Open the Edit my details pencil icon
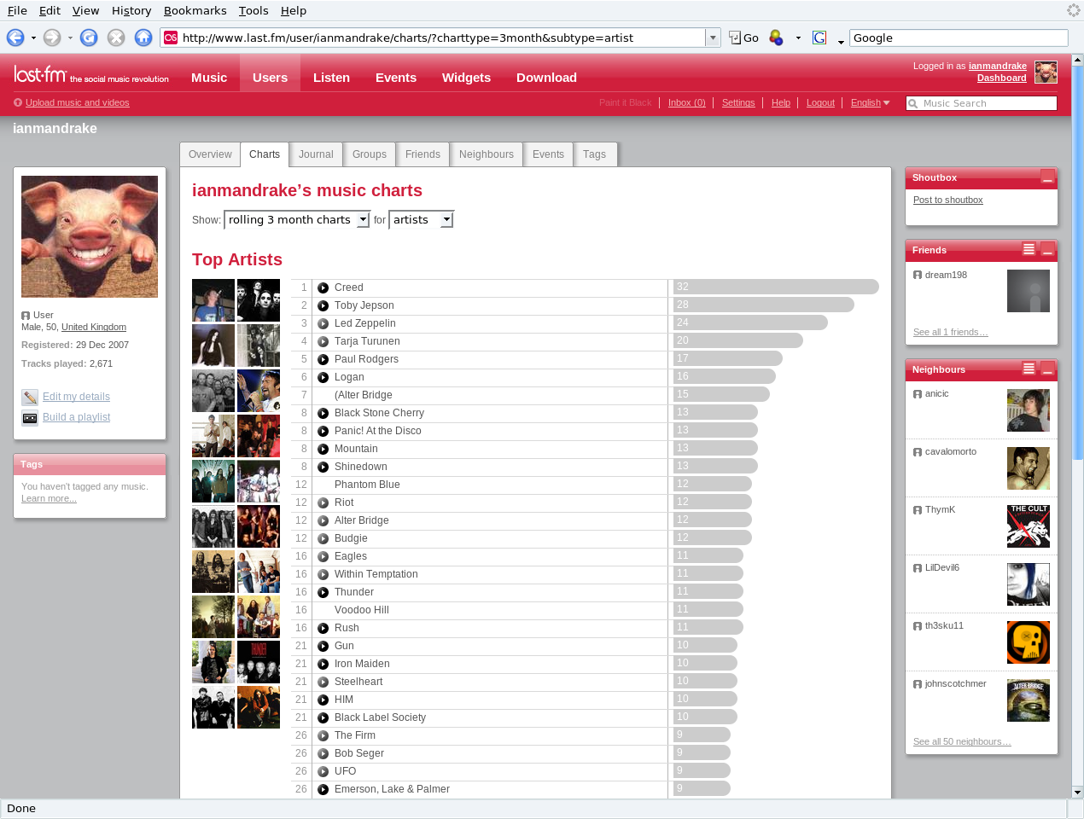This screenshot has width=1084, height=819. (30, 397)
